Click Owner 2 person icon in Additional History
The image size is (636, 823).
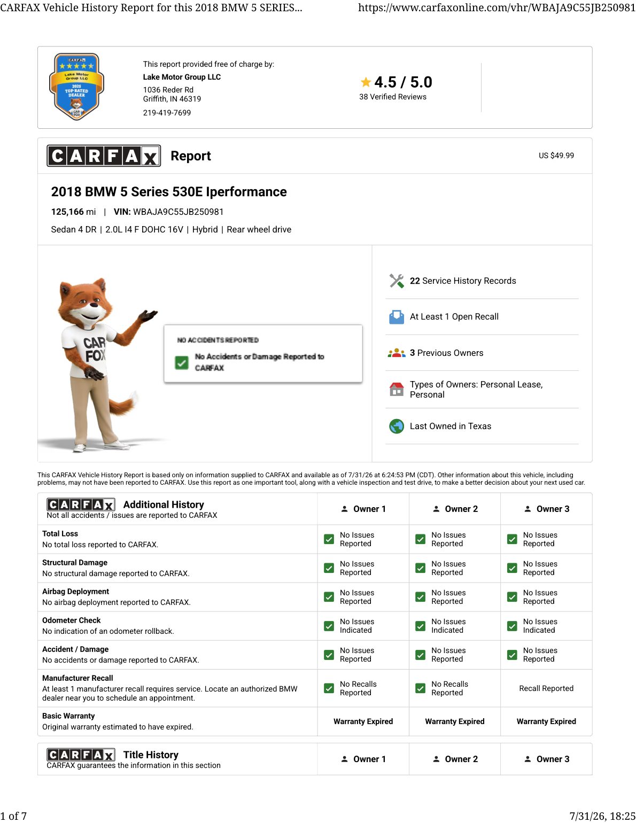click(x=436, y=509)
